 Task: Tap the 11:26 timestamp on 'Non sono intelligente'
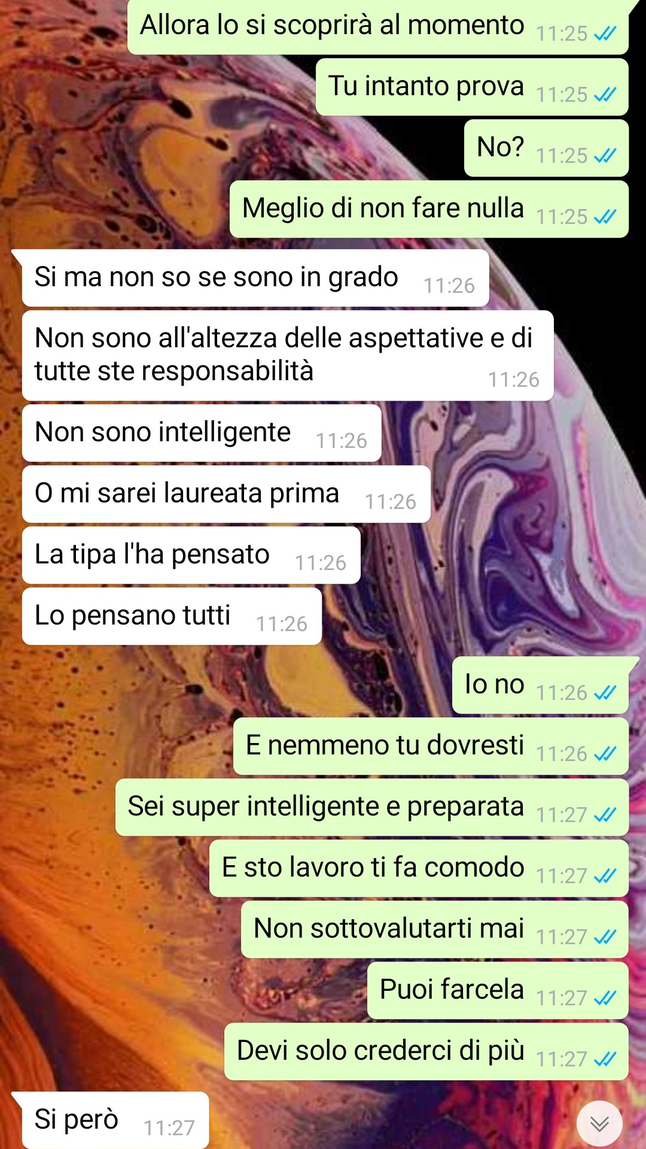341,441
